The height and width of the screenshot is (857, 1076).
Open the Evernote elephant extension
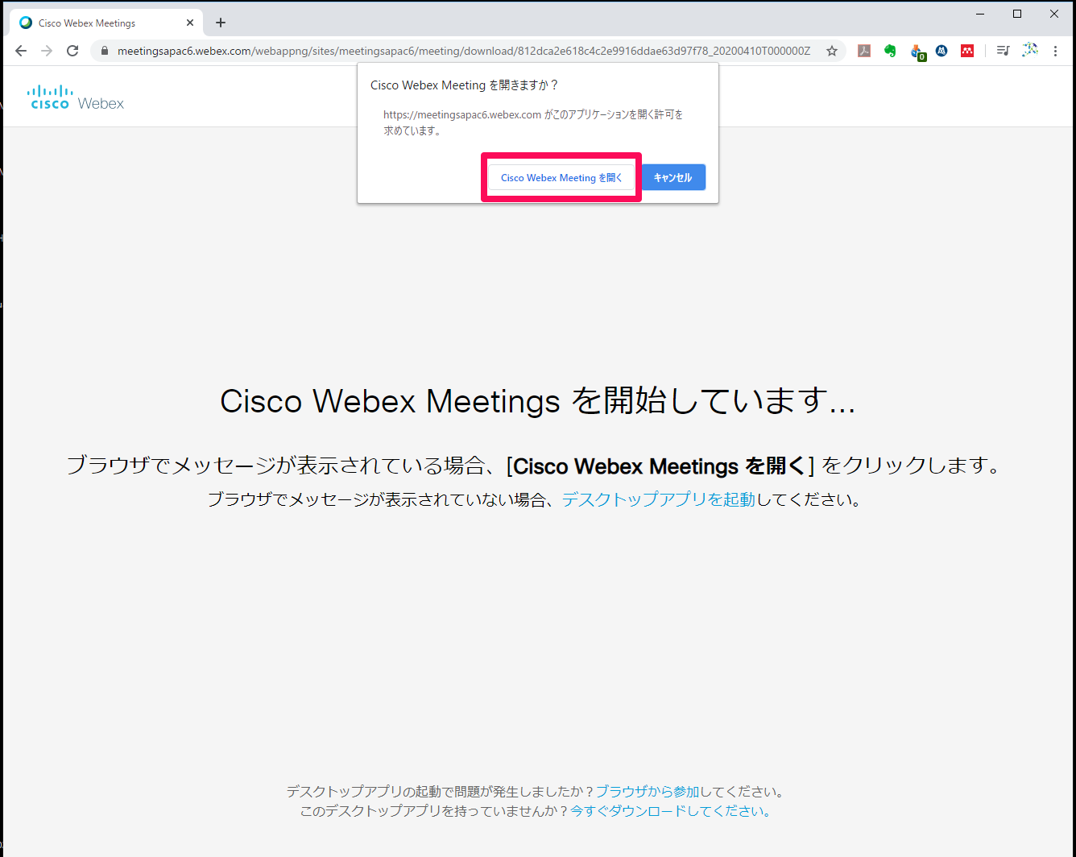[890, 51]
